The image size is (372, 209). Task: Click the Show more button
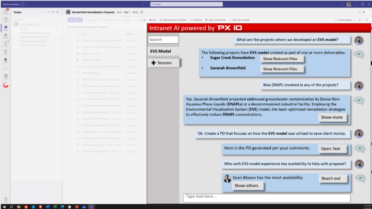click(x=332, y=118)
